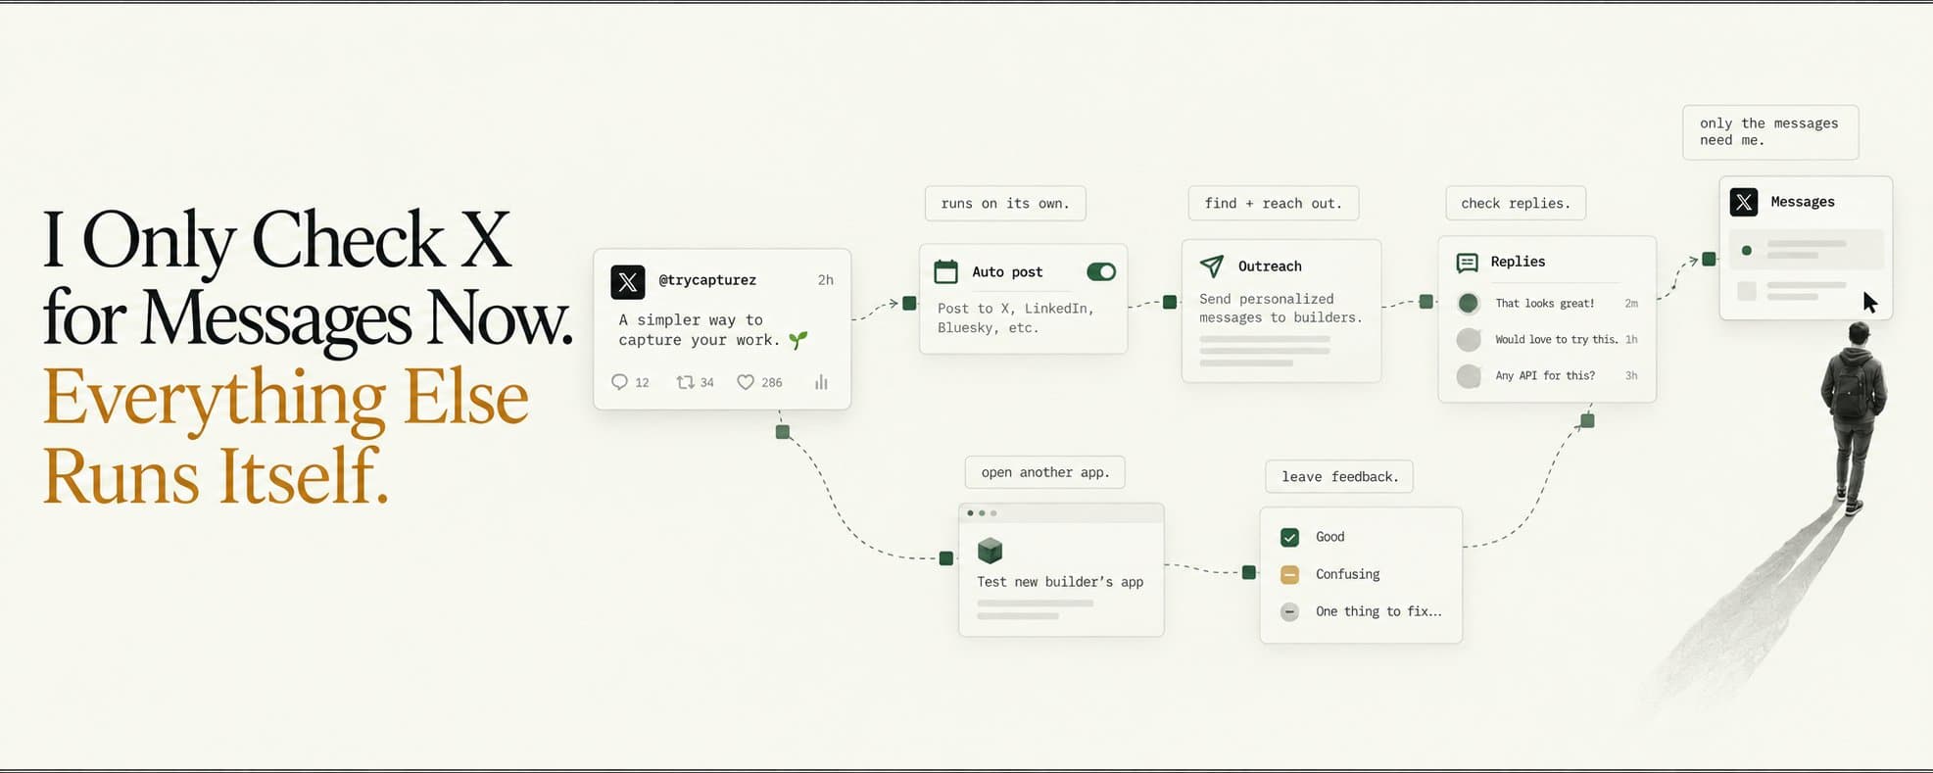The image size is (1933, 773).
Task: Click the X logo in the Messages card
Action: pos(1744,202)
